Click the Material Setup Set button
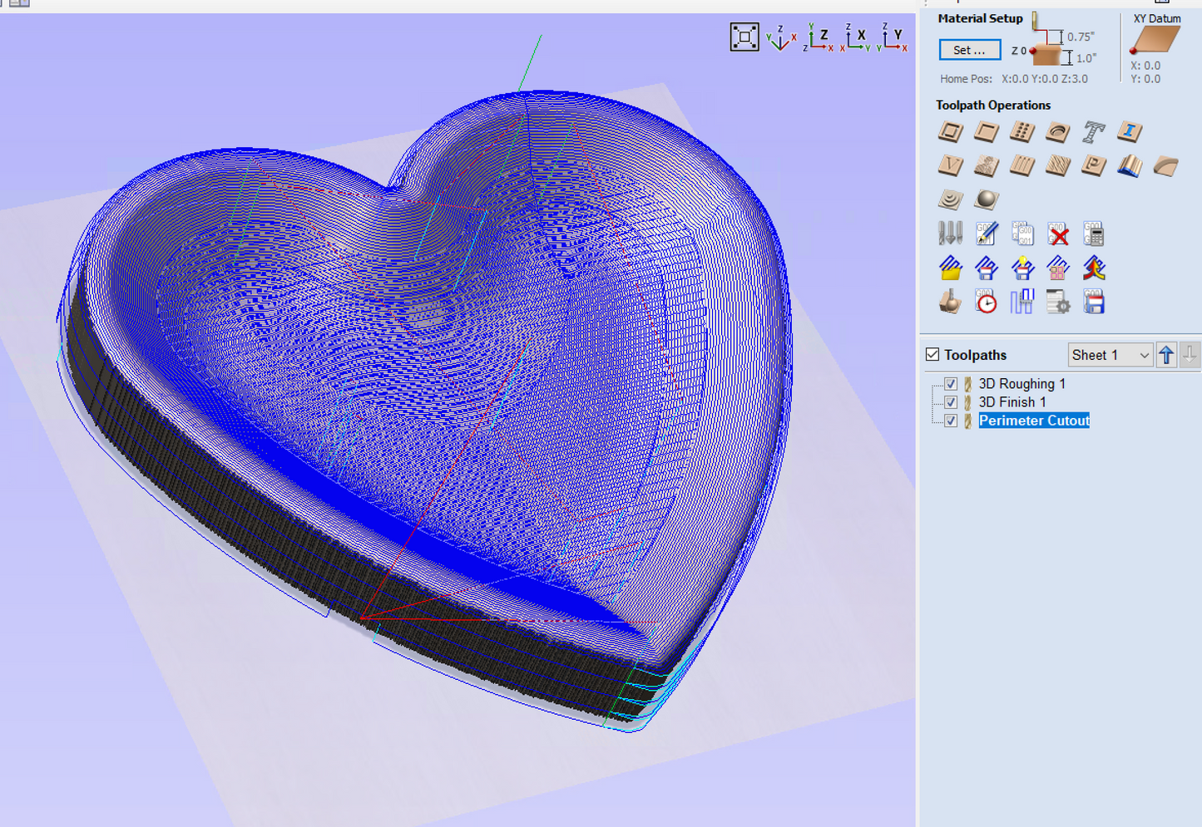This screenshot has height=827, width=1202. pyautogui.click(x=969, y=50)
